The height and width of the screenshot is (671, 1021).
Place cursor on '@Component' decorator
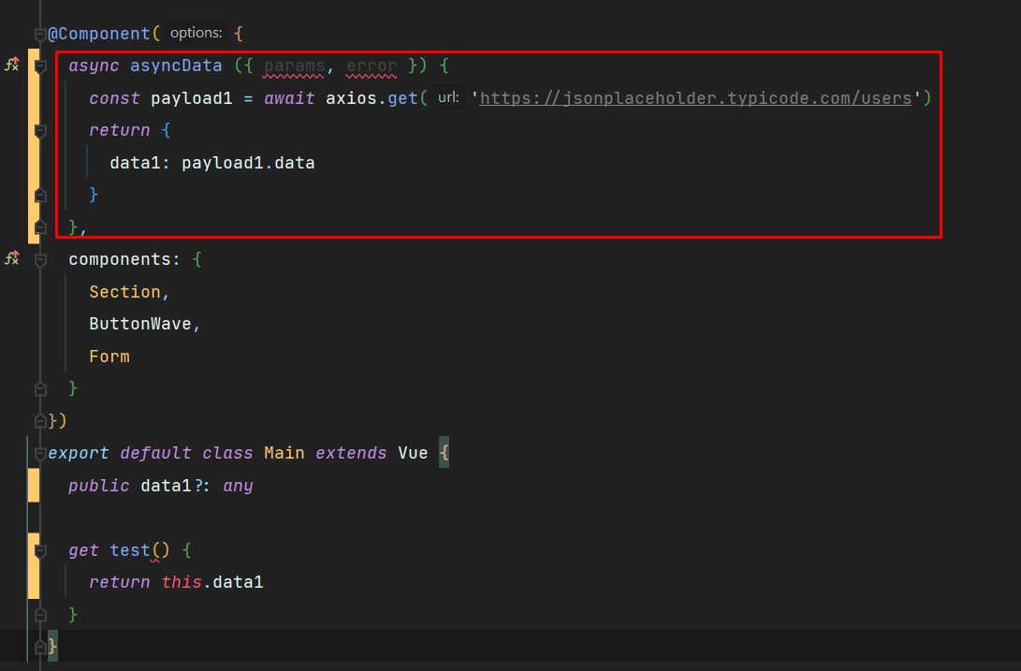tap(99, 34)
